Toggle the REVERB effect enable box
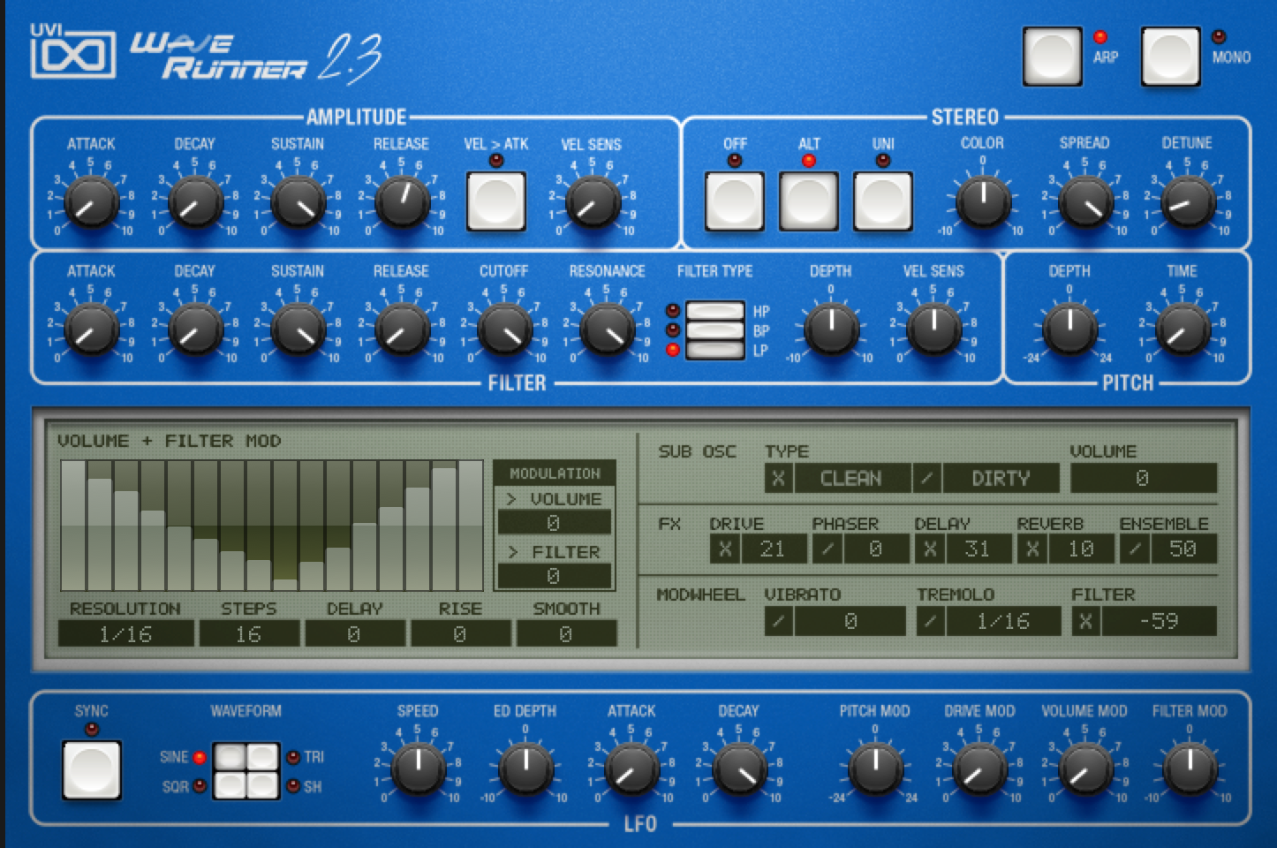The image size is (1277, 848). click(x=1032, y=549)
